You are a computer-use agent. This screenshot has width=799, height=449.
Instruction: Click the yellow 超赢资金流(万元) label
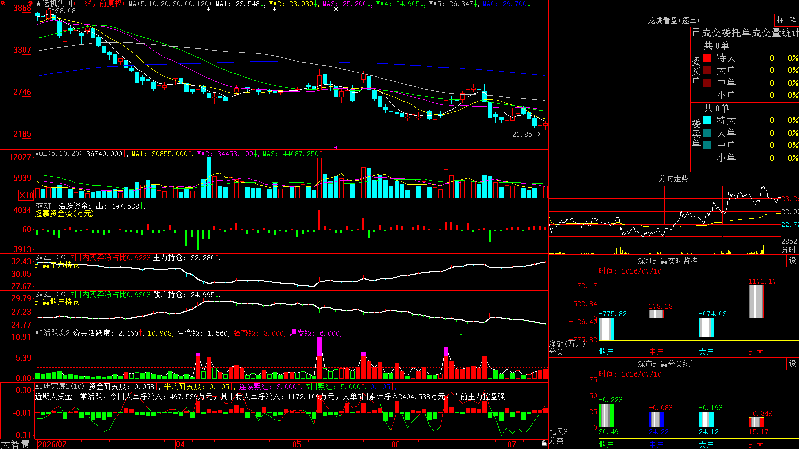(64, 214)
